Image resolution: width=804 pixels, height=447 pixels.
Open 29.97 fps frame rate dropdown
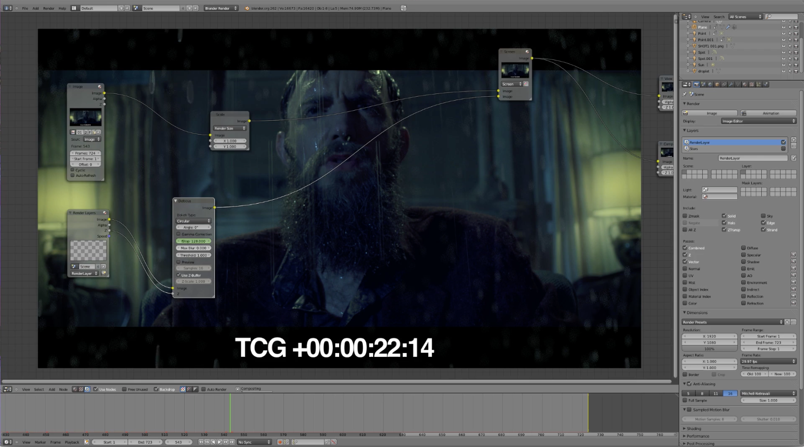pos(768,361)
